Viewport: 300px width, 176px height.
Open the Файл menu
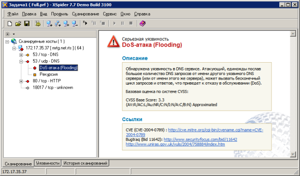(x=12, y=14)
